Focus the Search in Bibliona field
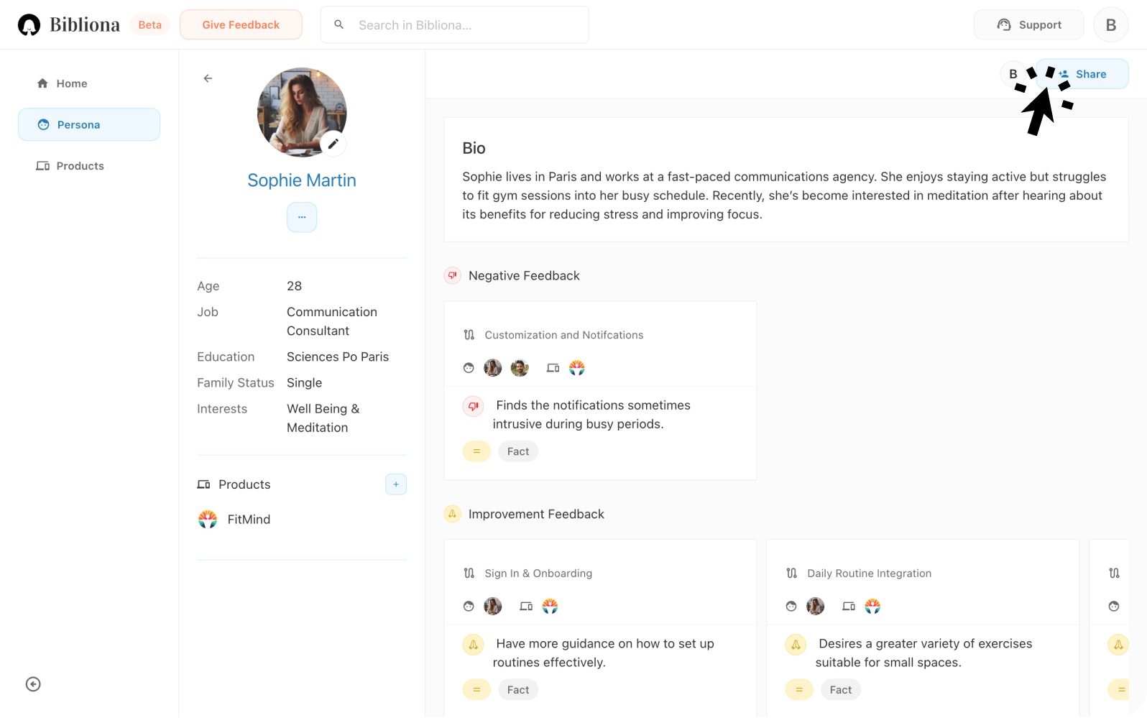Screen dimensions: 1147x718 (x=454, y=25)
